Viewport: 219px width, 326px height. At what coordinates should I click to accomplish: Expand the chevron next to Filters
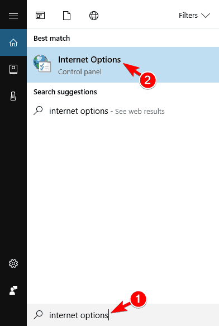(x=206, y=16)
